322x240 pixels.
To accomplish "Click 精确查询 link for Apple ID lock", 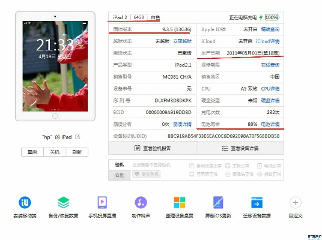I will tap(270, 29).
